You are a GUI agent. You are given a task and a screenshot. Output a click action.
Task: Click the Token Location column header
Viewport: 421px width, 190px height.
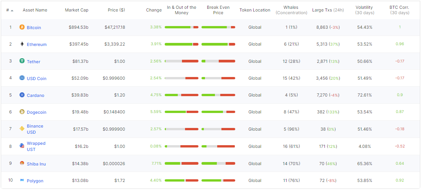pyautogui.click(x=255, y=10)
